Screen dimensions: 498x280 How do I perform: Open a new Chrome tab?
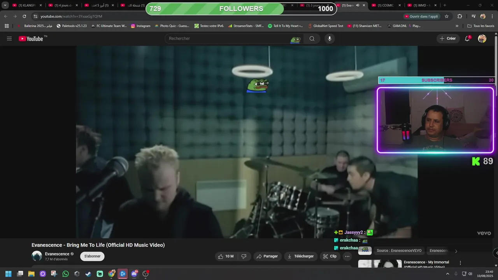click(445, 5)
